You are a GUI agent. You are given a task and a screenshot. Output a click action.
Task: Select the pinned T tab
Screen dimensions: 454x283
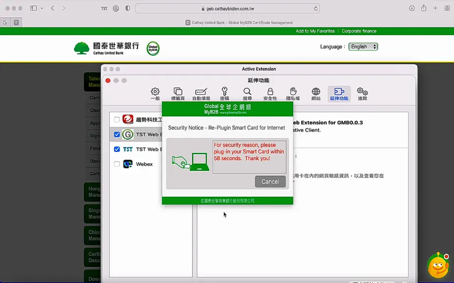point(16,23)
